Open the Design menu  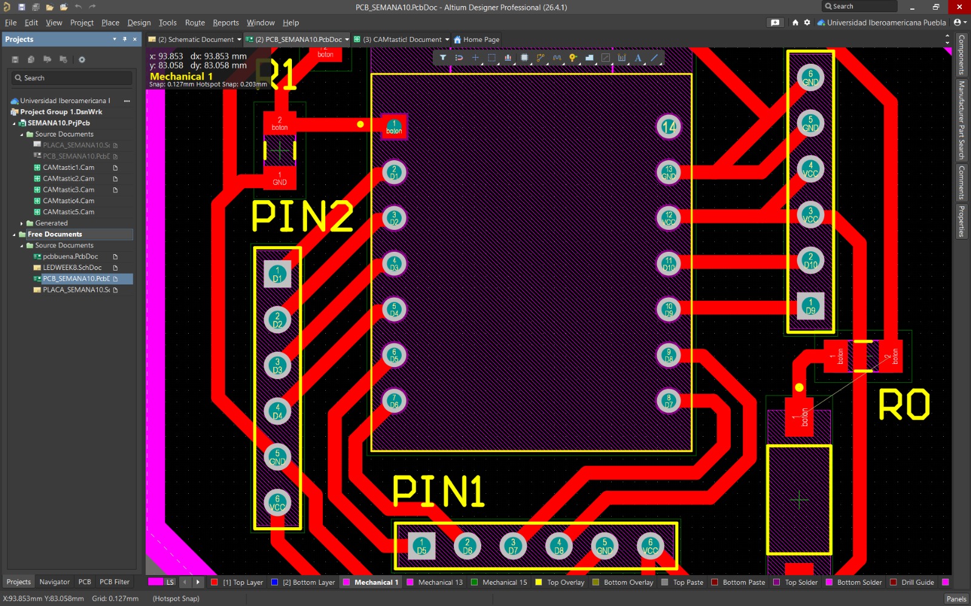[x=139, y=22]
